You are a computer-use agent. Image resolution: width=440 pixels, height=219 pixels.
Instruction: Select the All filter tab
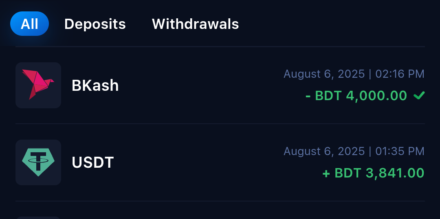click(x=29, y=24)
